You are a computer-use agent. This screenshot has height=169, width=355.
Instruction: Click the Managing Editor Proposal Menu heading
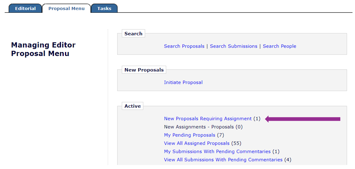43,49
